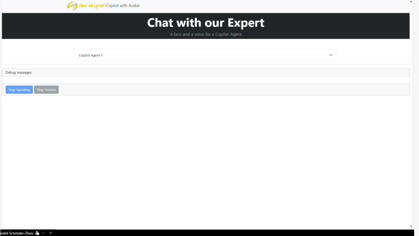
Task: Click the presenter icon beside André Schröder-Zhou
Action: pos(37,233)
